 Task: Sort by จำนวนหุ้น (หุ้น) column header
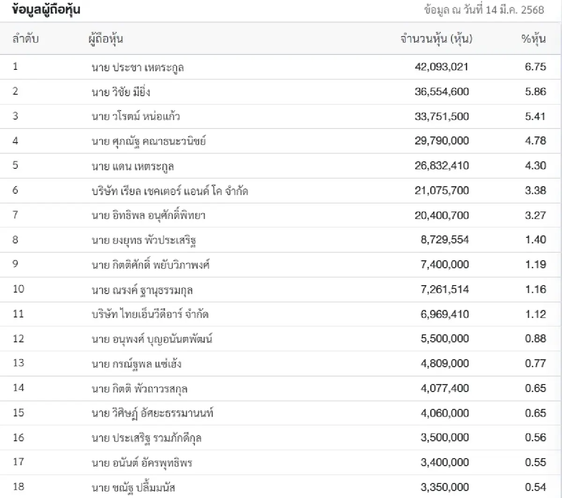coord(436,39)
